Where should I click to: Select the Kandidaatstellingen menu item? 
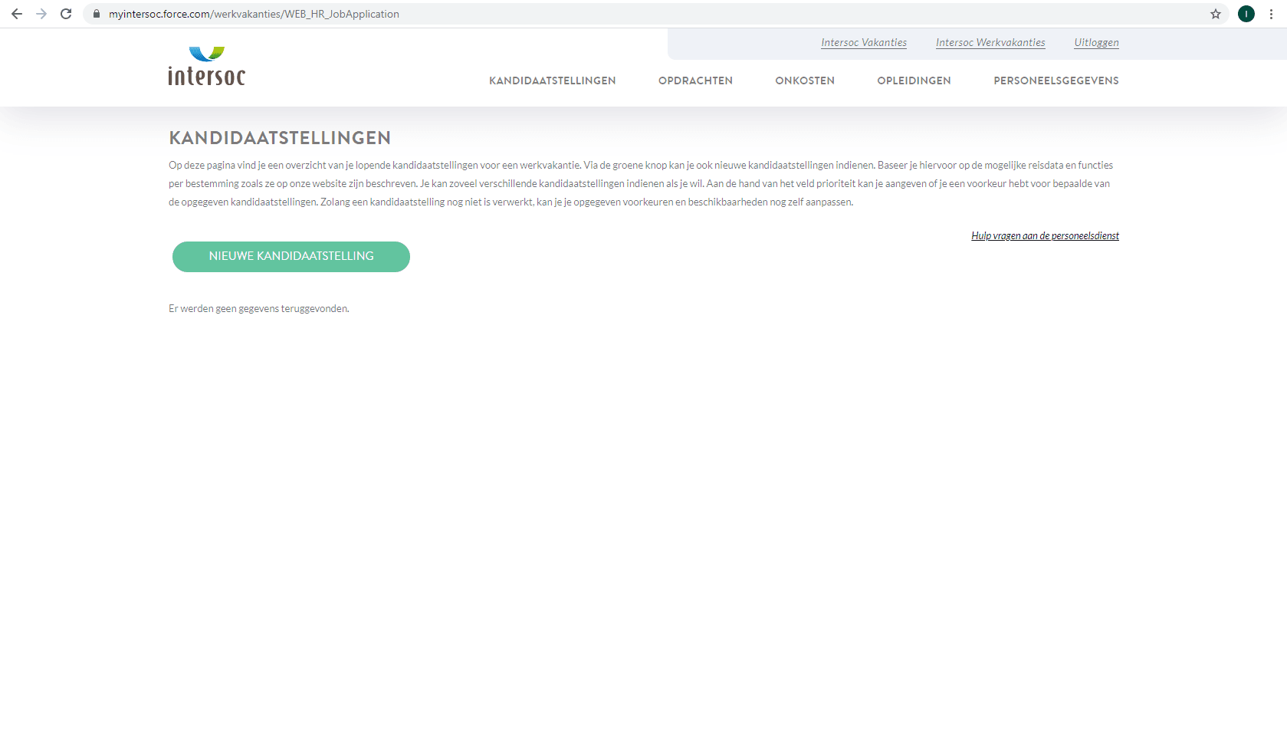pyautogui.click(x=553, y=81)
